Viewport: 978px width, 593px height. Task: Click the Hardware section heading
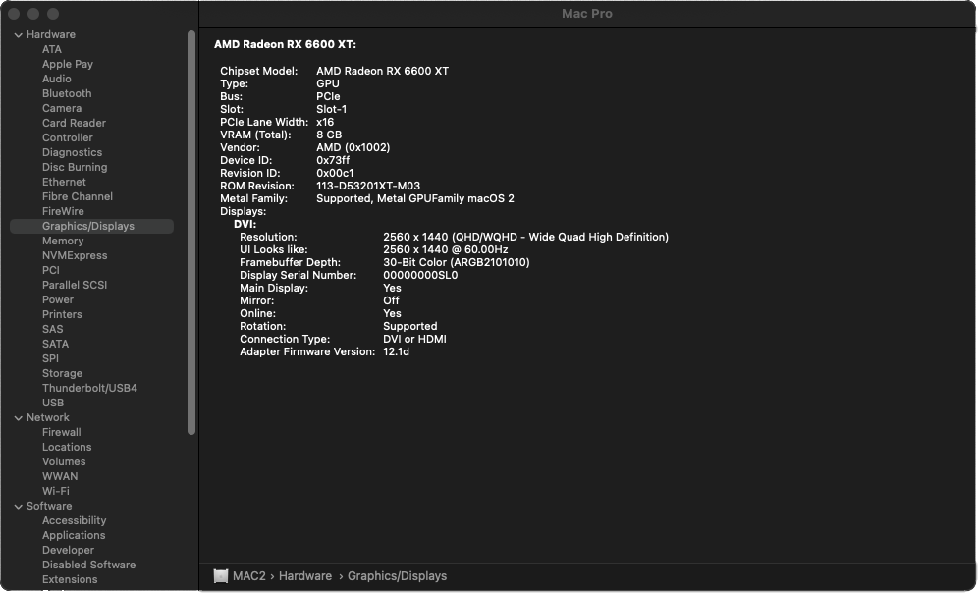point(50,35)
